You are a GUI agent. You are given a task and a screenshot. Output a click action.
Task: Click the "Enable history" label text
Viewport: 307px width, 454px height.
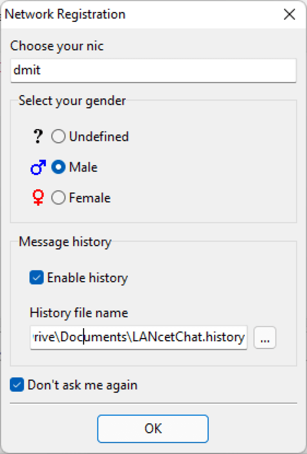click(88, 278)
